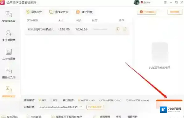Click the large orange start conversion button

point(169,104)
